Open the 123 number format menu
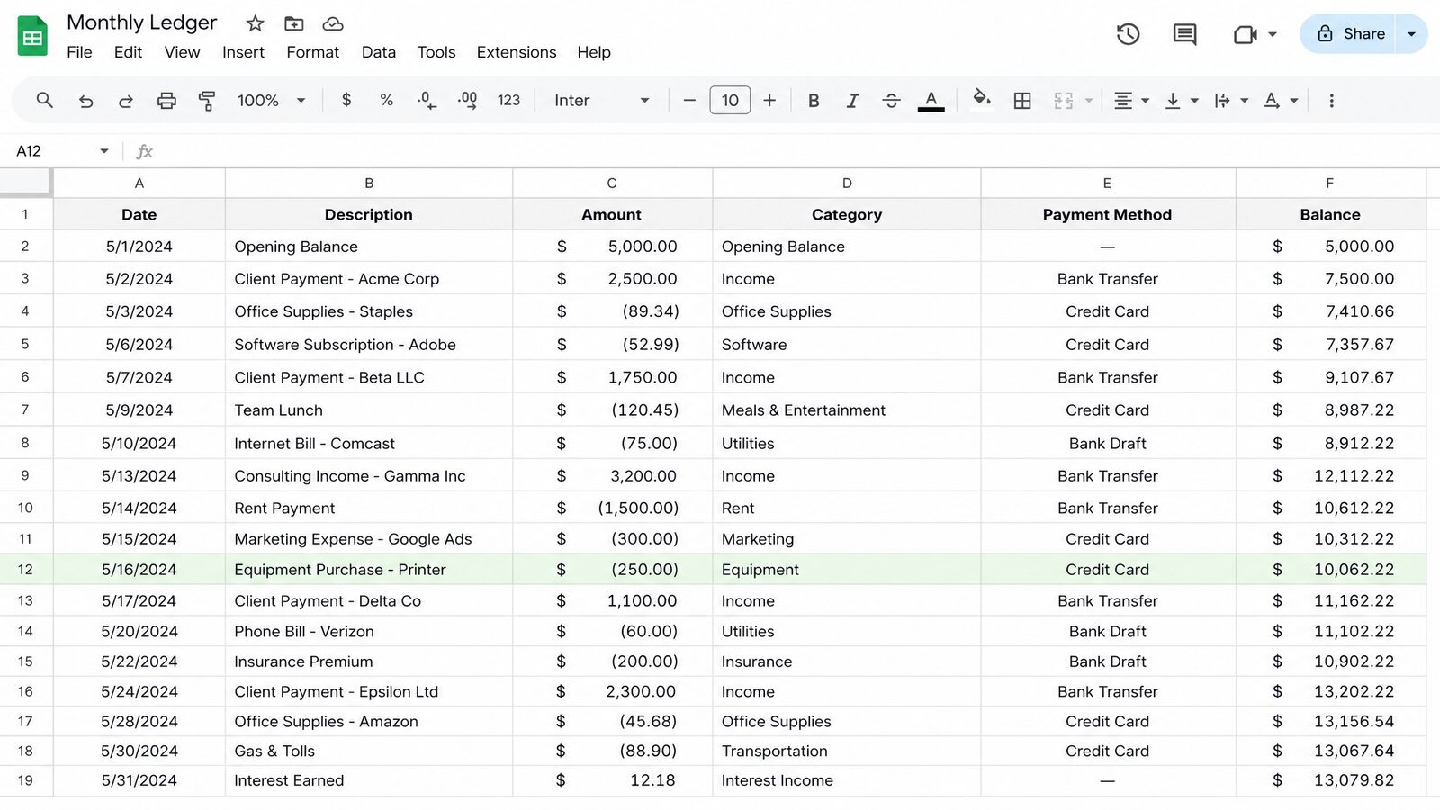This screenshot has width=1440, height=810. 508,100
